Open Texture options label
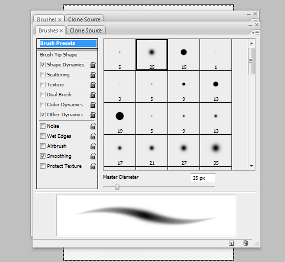Screen dimensions: 285x262 [x=55, y=85]
